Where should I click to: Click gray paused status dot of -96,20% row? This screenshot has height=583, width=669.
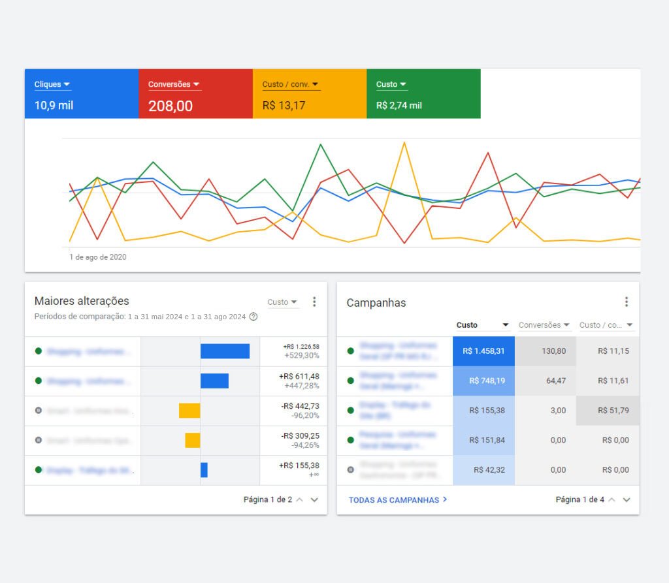[39, 410]
